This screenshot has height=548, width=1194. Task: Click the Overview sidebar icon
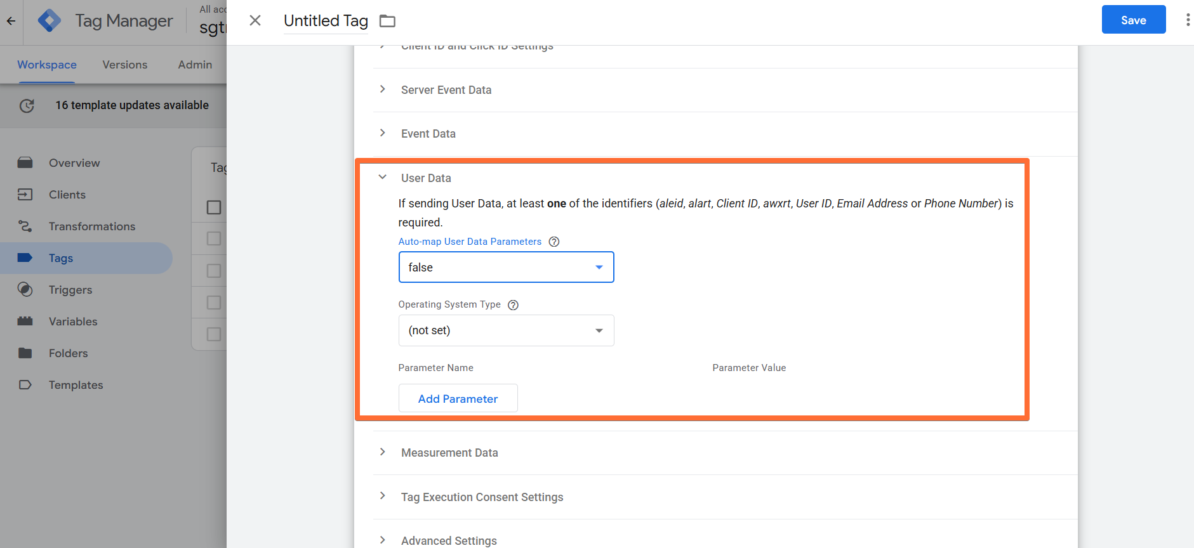(x=25, y=163)
